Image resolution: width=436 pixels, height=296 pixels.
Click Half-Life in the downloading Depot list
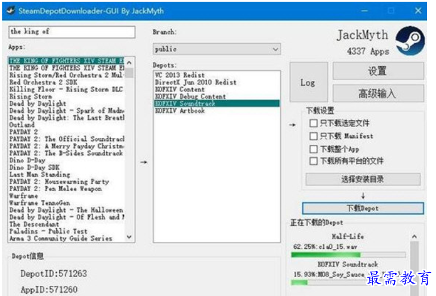pos(347,237)
